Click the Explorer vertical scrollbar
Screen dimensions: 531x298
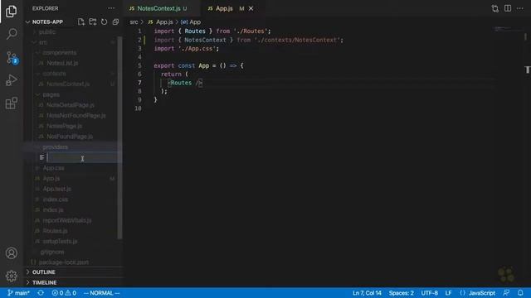(119, 138)
